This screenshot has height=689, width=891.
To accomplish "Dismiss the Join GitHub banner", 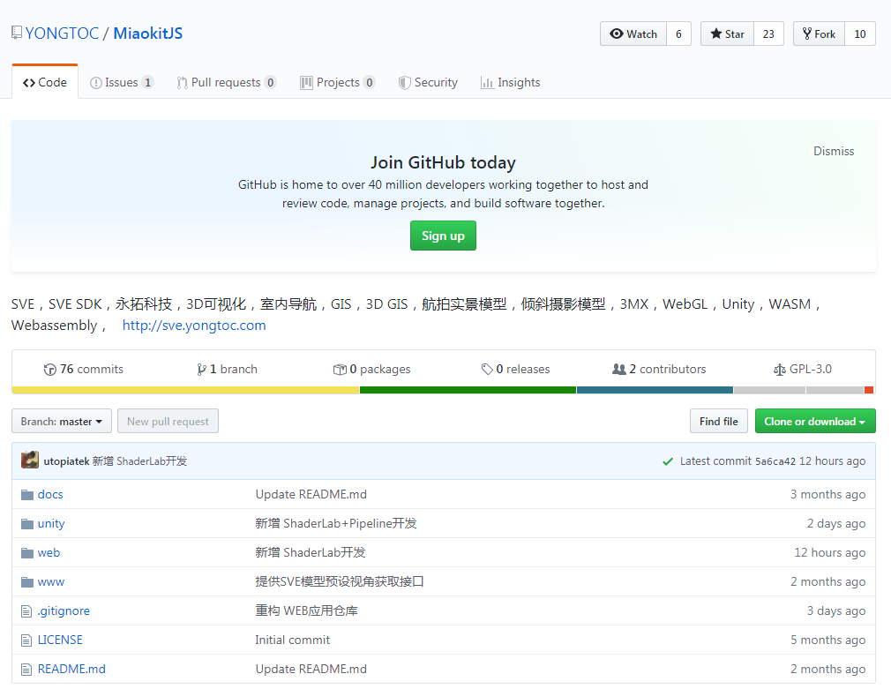I will (x=833, y=151).
